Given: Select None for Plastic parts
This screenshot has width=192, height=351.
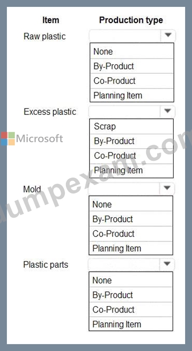Looking at the screenshot, I should [x=131, y=280].
